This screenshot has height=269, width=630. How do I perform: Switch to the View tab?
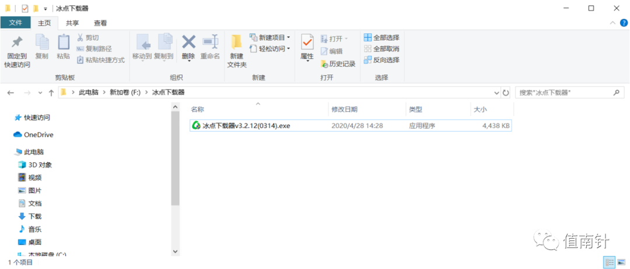100,23
